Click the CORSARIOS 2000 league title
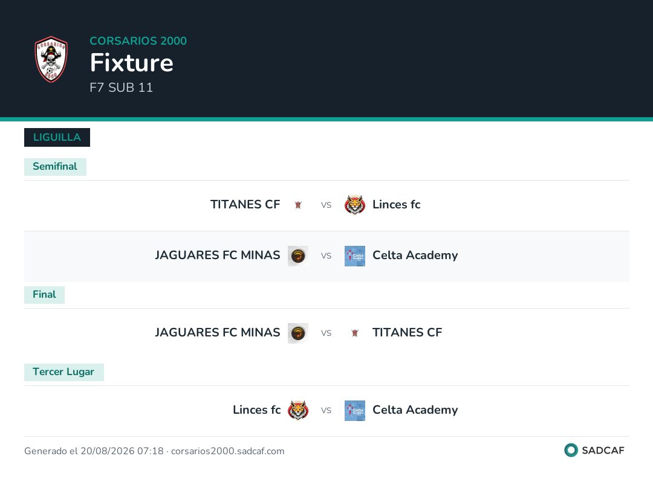The height and width of the screenshot is (482, 653). coord(138,40)
